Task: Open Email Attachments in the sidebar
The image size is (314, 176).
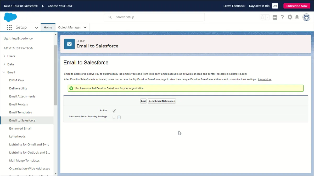Action: click(x=22, y=96)
